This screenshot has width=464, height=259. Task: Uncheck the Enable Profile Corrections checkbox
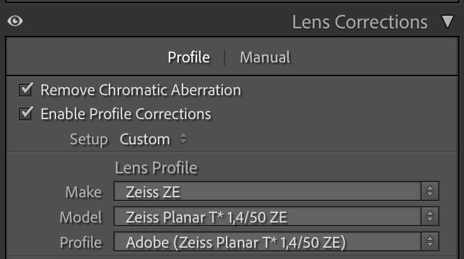(x=26, y=113)
